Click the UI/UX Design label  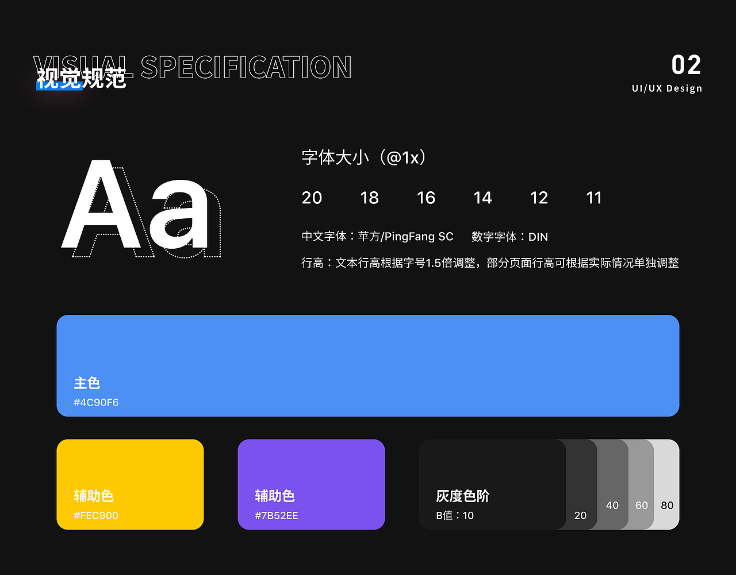coord(666,88)
